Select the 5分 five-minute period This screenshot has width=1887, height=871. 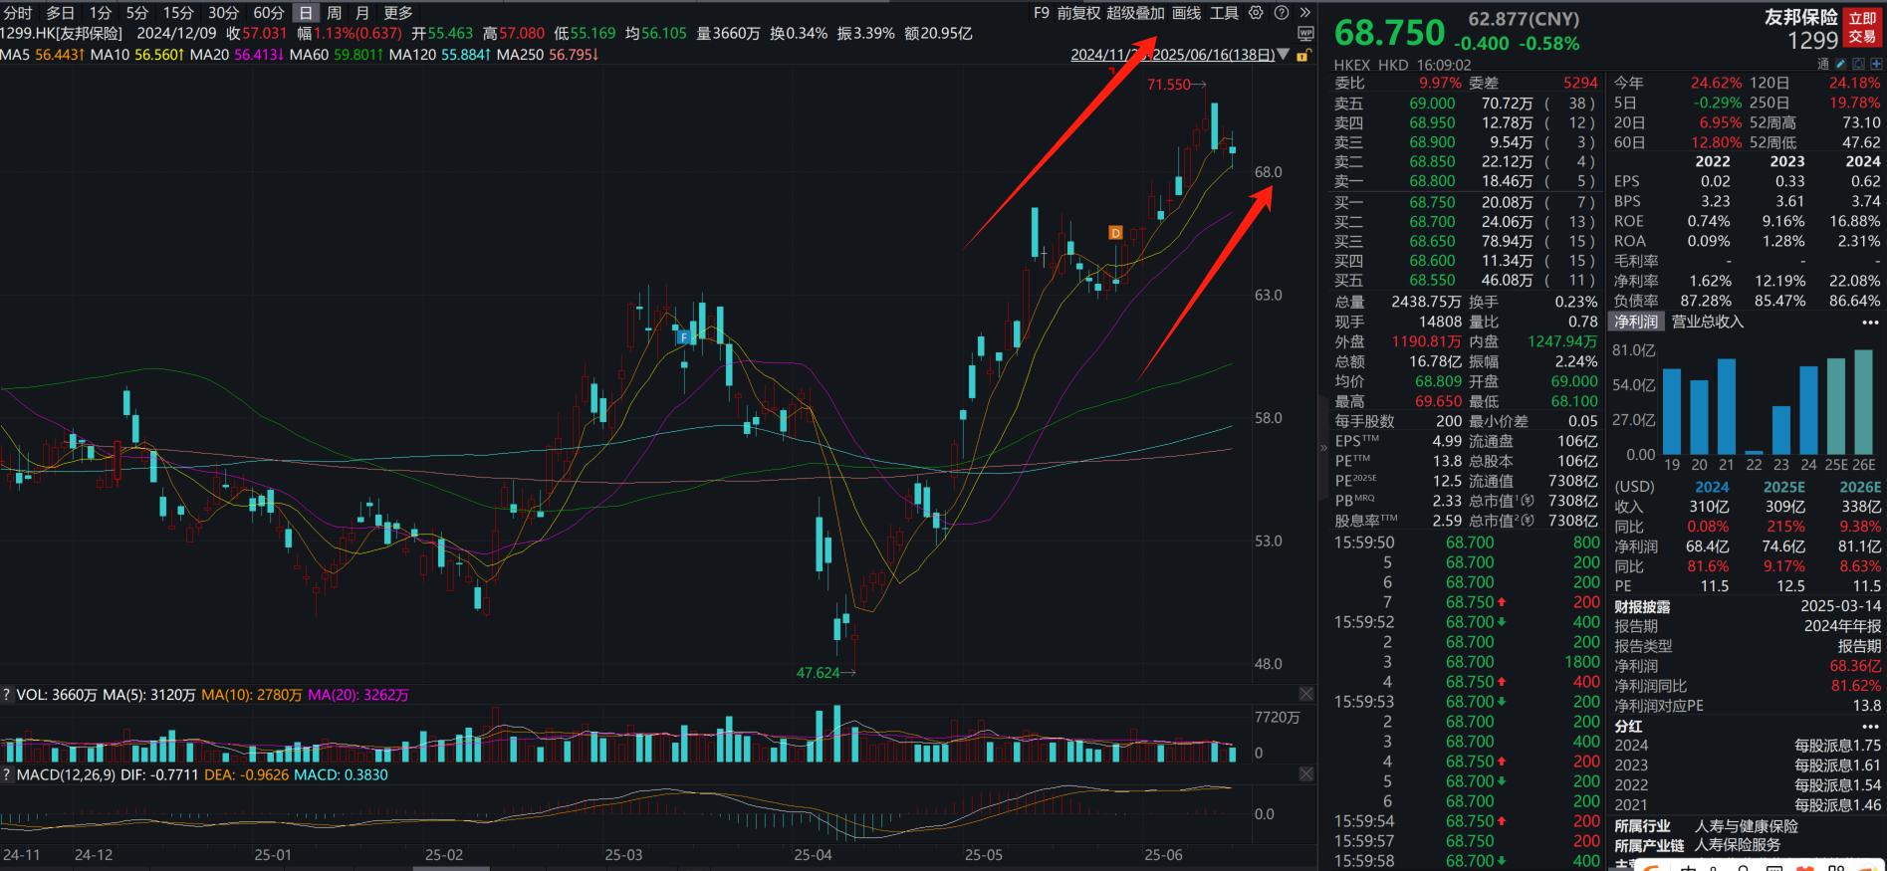coord(136,13)
